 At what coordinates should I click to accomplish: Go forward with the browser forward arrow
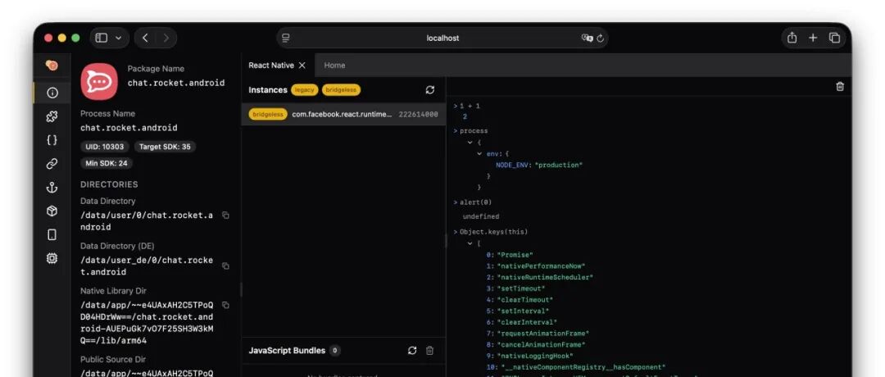point(166,38)
